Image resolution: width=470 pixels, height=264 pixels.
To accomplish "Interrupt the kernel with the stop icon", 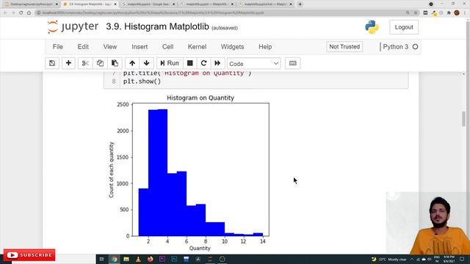I will [189, 63].
